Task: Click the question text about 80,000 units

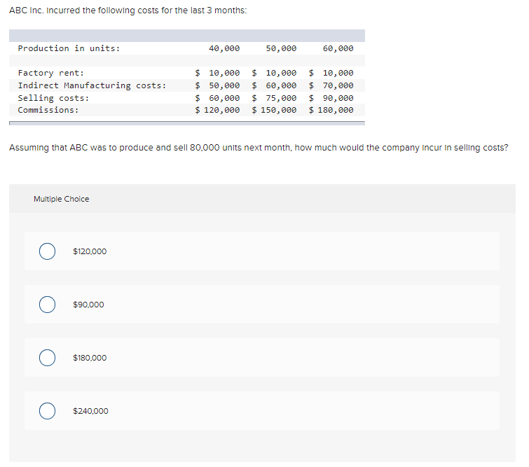Action: [259, 148]
